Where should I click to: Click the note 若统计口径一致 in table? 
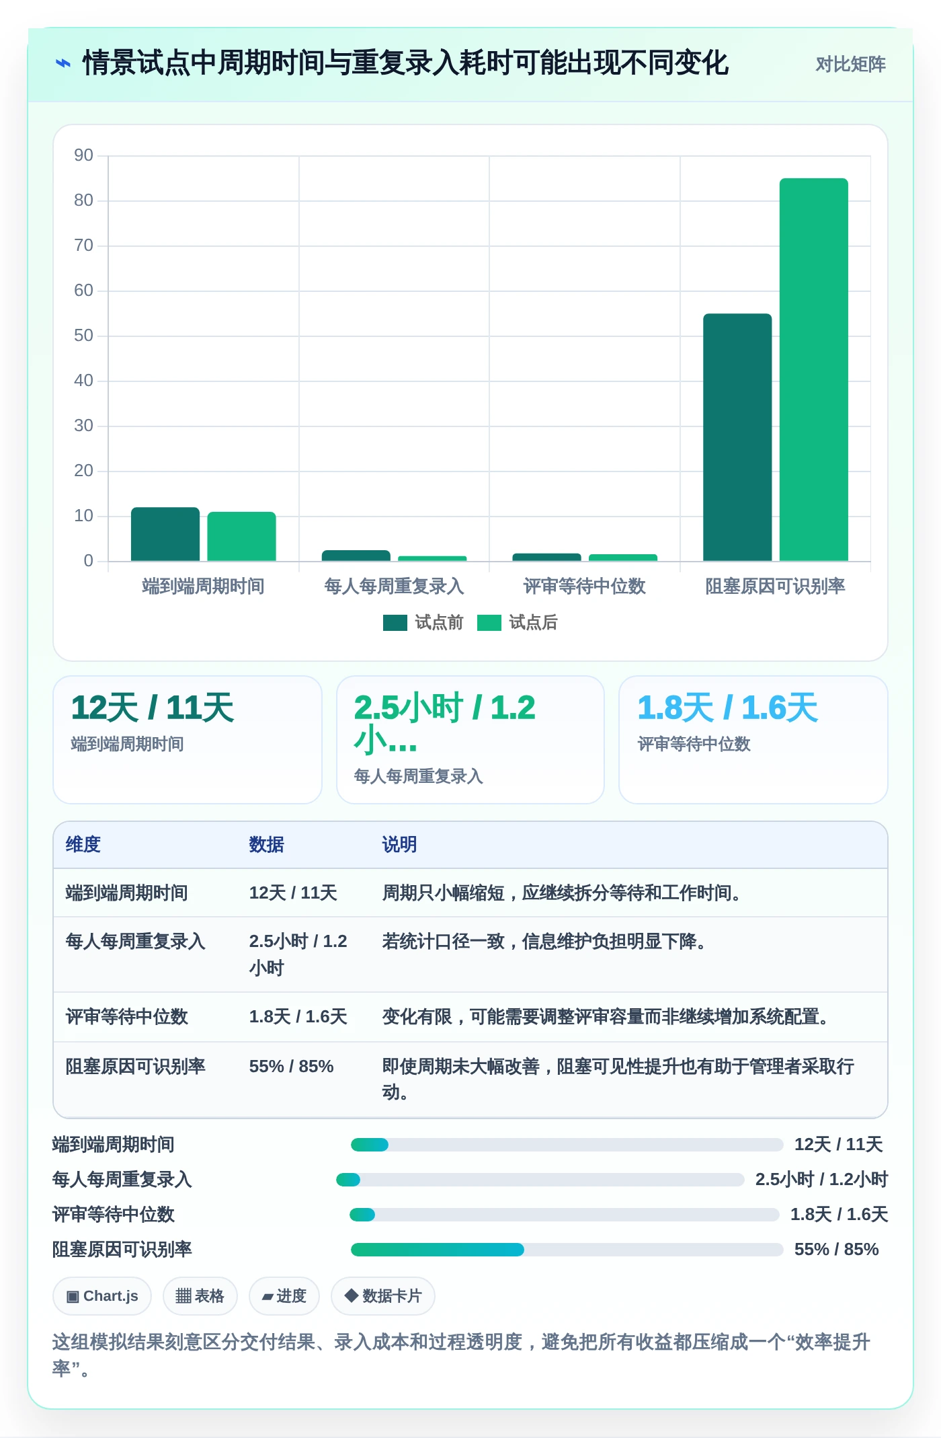[544, 942]
